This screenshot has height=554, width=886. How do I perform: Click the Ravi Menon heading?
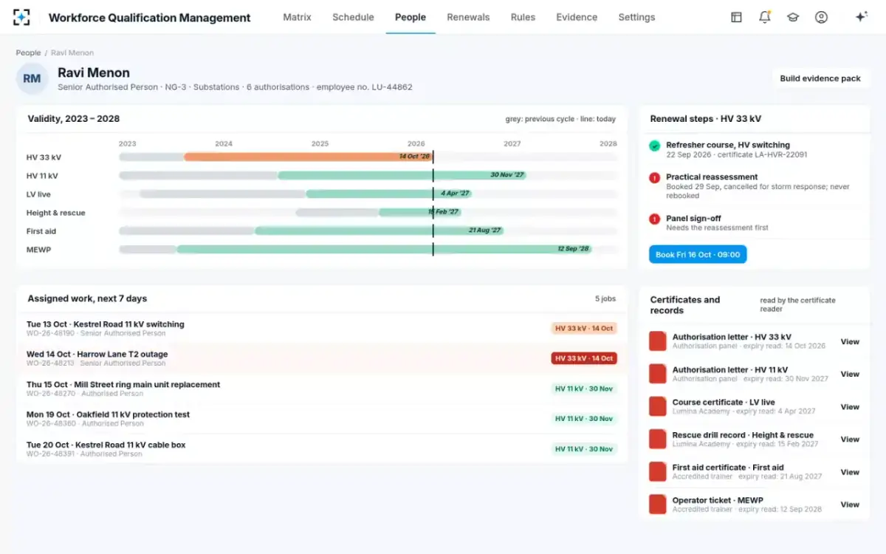[x=94, y=72]
